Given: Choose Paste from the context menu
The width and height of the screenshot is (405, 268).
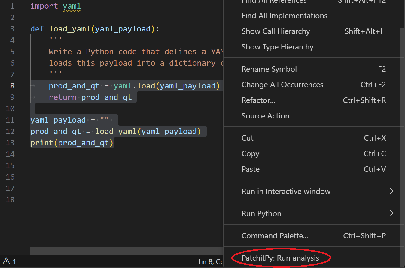Looking at the screenshot, I should (251, 169).
